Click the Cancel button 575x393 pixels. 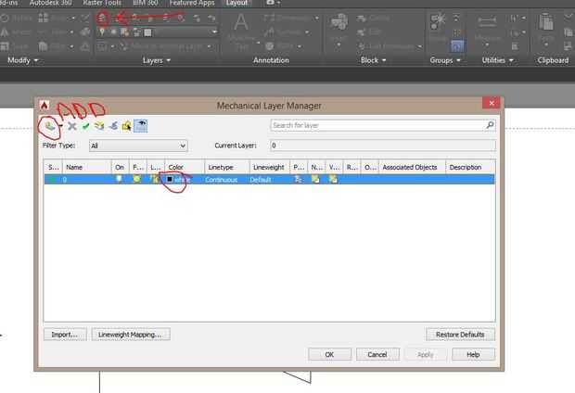coord(377,354)
